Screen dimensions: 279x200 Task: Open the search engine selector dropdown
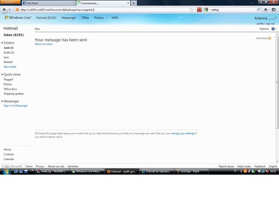[x=207, y=9]
